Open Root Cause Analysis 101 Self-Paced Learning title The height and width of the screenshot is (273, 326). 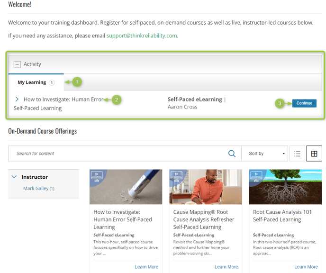pyautogui.click(x=282, y=216)
